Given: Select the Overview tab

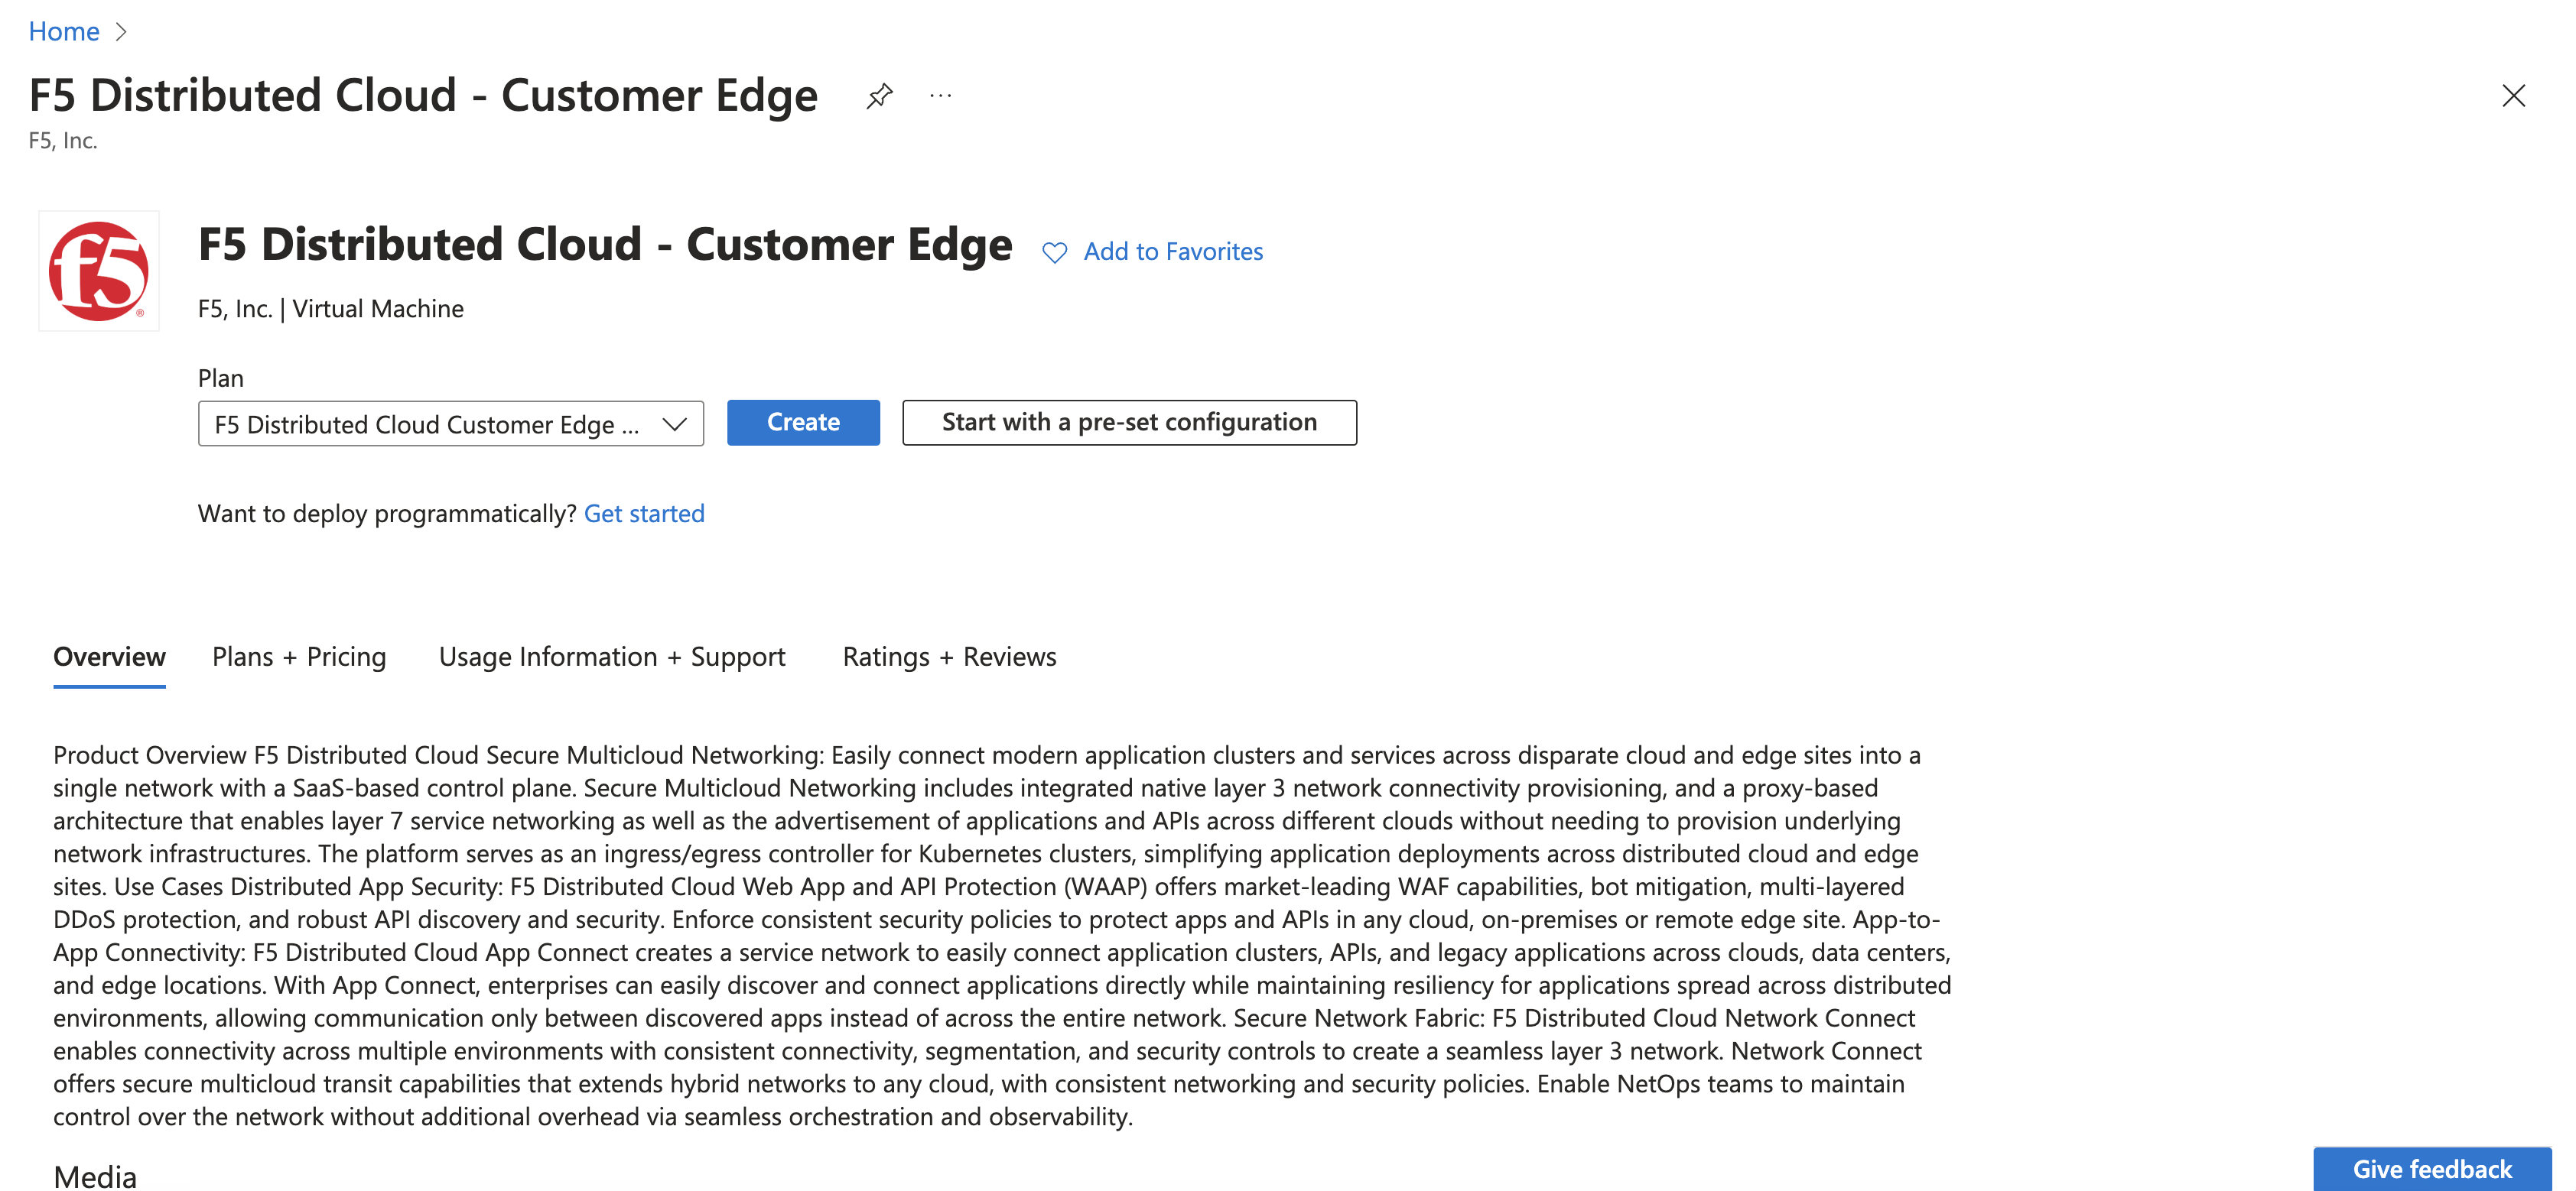Looking at the screenshot, I should tap(109, 657).
